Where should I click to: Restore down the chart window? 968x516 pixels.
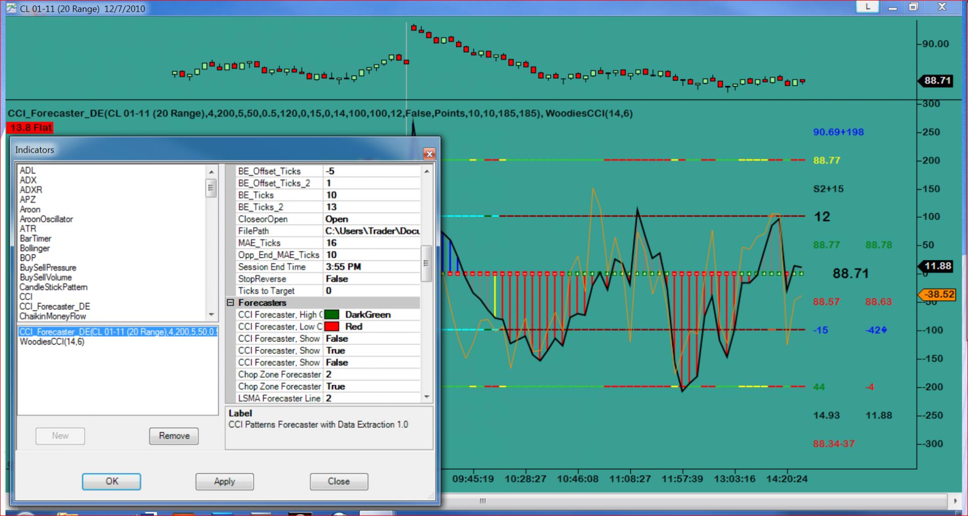click(x=914, y=7)
